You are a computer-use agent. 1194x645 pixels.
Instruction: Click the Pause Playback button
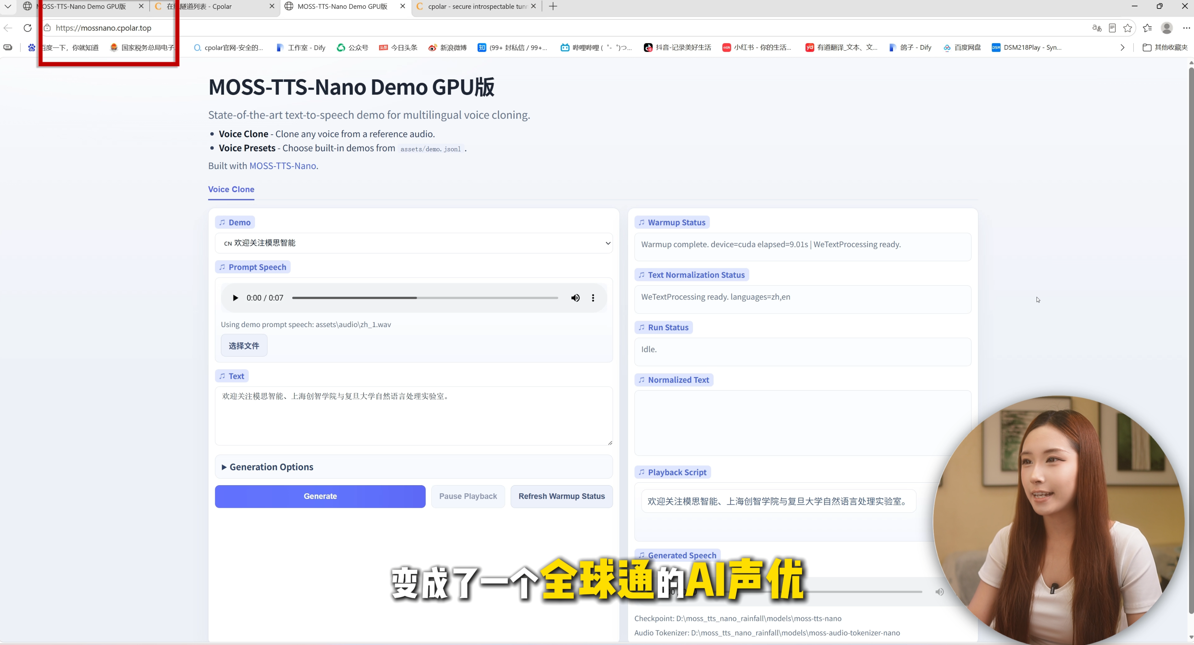pos(468,496)
